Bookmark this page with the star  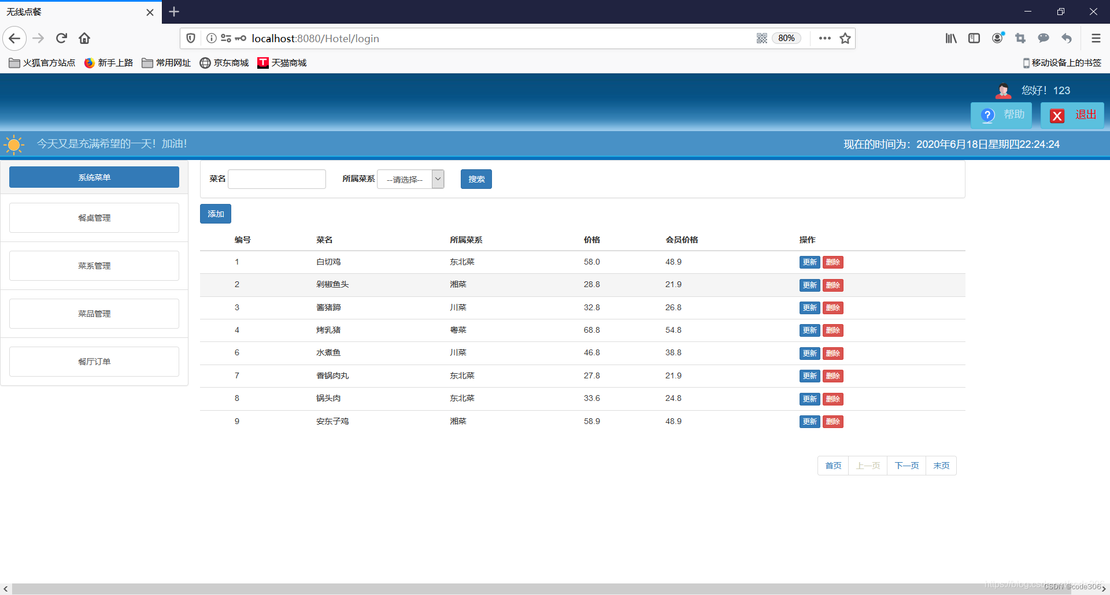click(845, 38)
